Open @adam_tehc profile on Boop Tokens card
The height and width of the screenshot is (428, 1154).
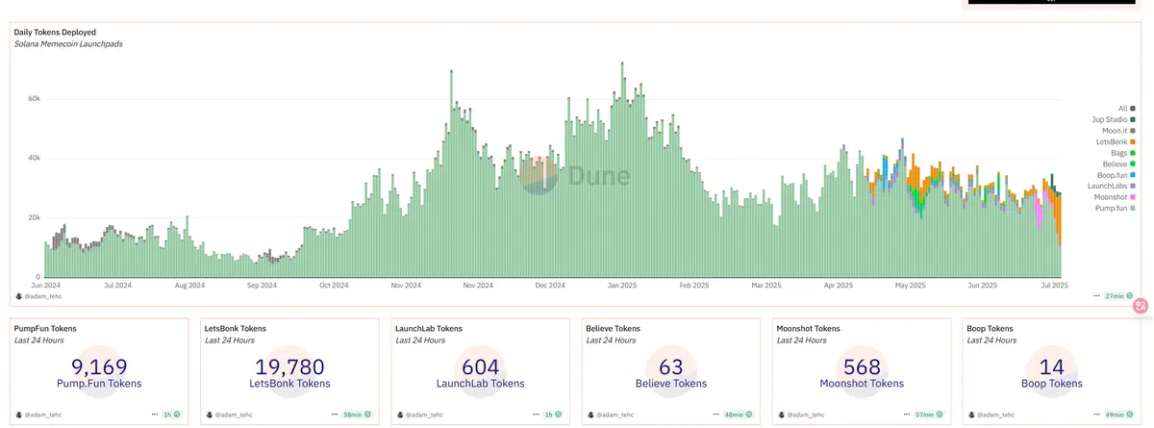[991, 414]
